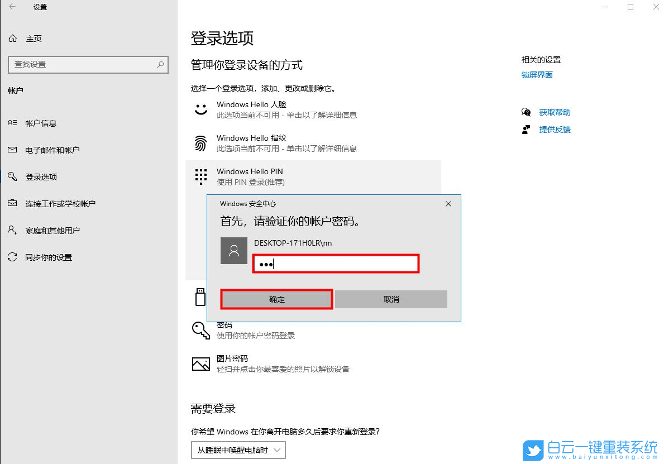
Task: Open the 锁屏界面 link under 相关的设置
Action: (536, 74)
